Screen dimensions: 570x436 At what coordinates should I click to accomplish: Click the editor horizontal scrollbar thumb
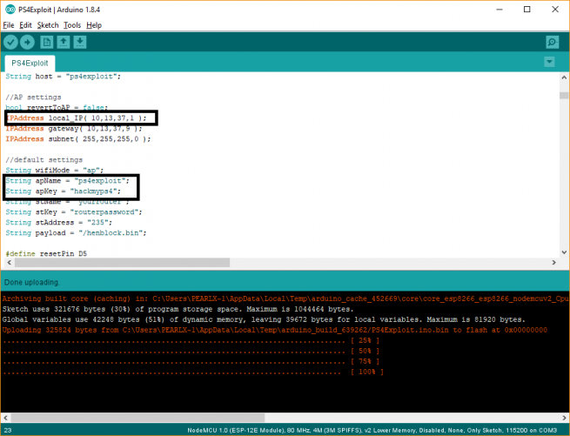pos(122,263)
